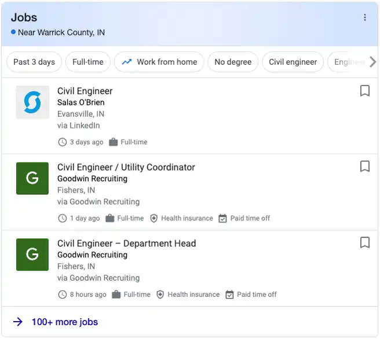Bookmark the Salas O'Brien Civil Engineer job
The image size is (380, 339).
[365, 91]
